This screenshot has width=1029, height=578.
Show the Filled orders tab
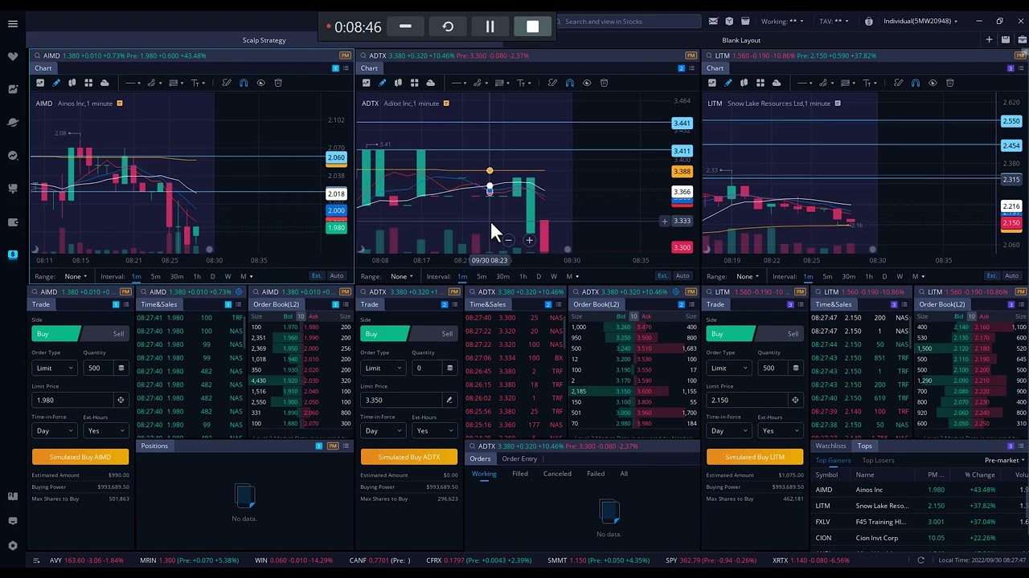click(x=520, y=474)
